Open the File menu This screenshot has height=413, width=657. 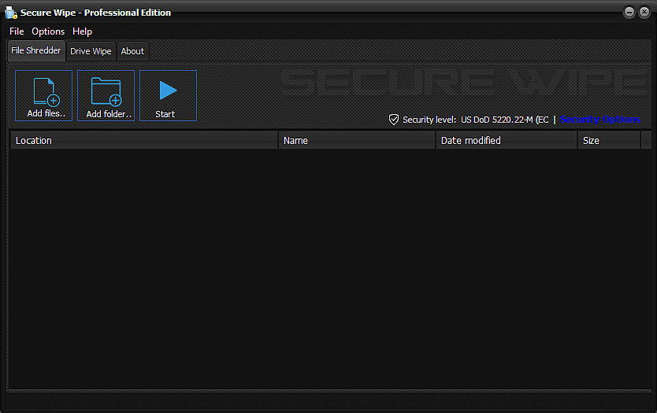[17, 31]
